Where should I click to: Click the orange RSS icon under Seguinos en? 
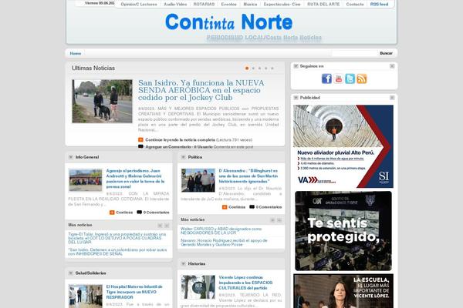pos(361,79)
